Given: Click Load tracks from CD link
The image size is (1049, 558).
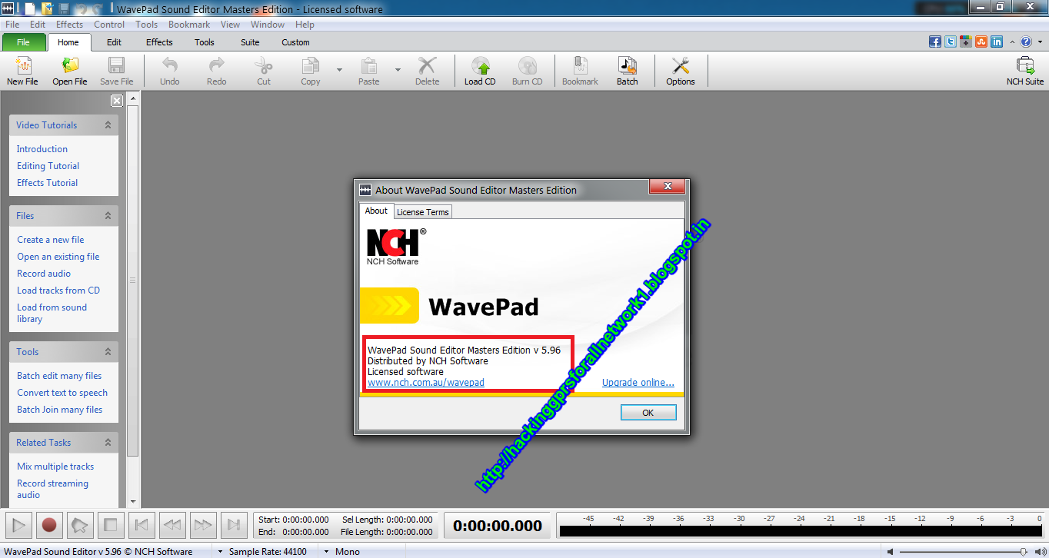Looking at the screenshot, I should pos(58,291).
